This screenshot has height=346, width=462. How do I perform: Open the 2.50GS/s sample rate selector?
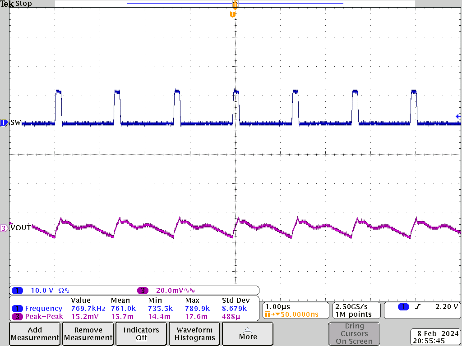click(356, 310)
